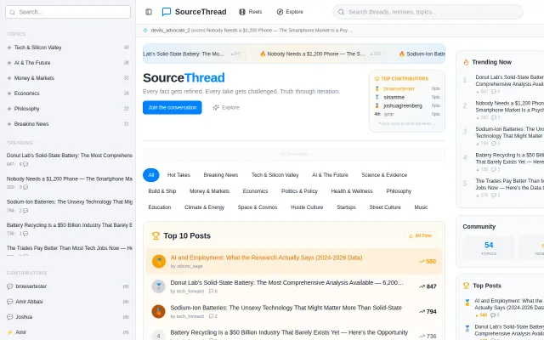Click the gold medal icon on AI and Employment
This screenshot has width=544, height=340.
click(159, 261)
